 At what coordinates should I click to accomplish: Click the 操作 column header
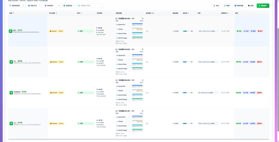click(237, 13)
